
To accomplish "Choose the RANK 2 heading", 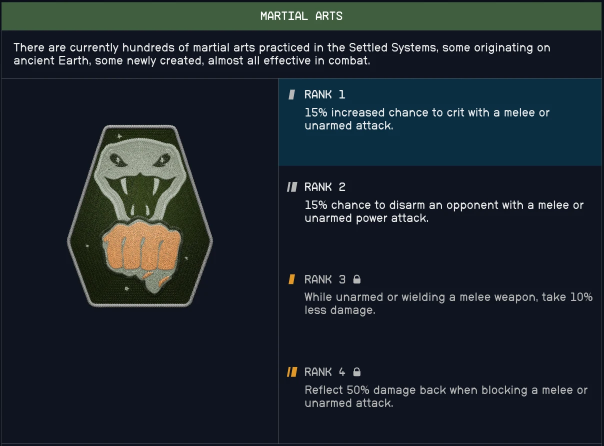I will pos(324,187).
